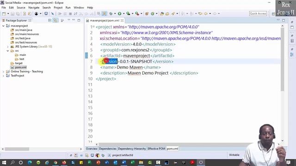Viewport: 296px width, 166px height.
Task: Expand the JRE System Library node
Action: [x=8, y=47]
